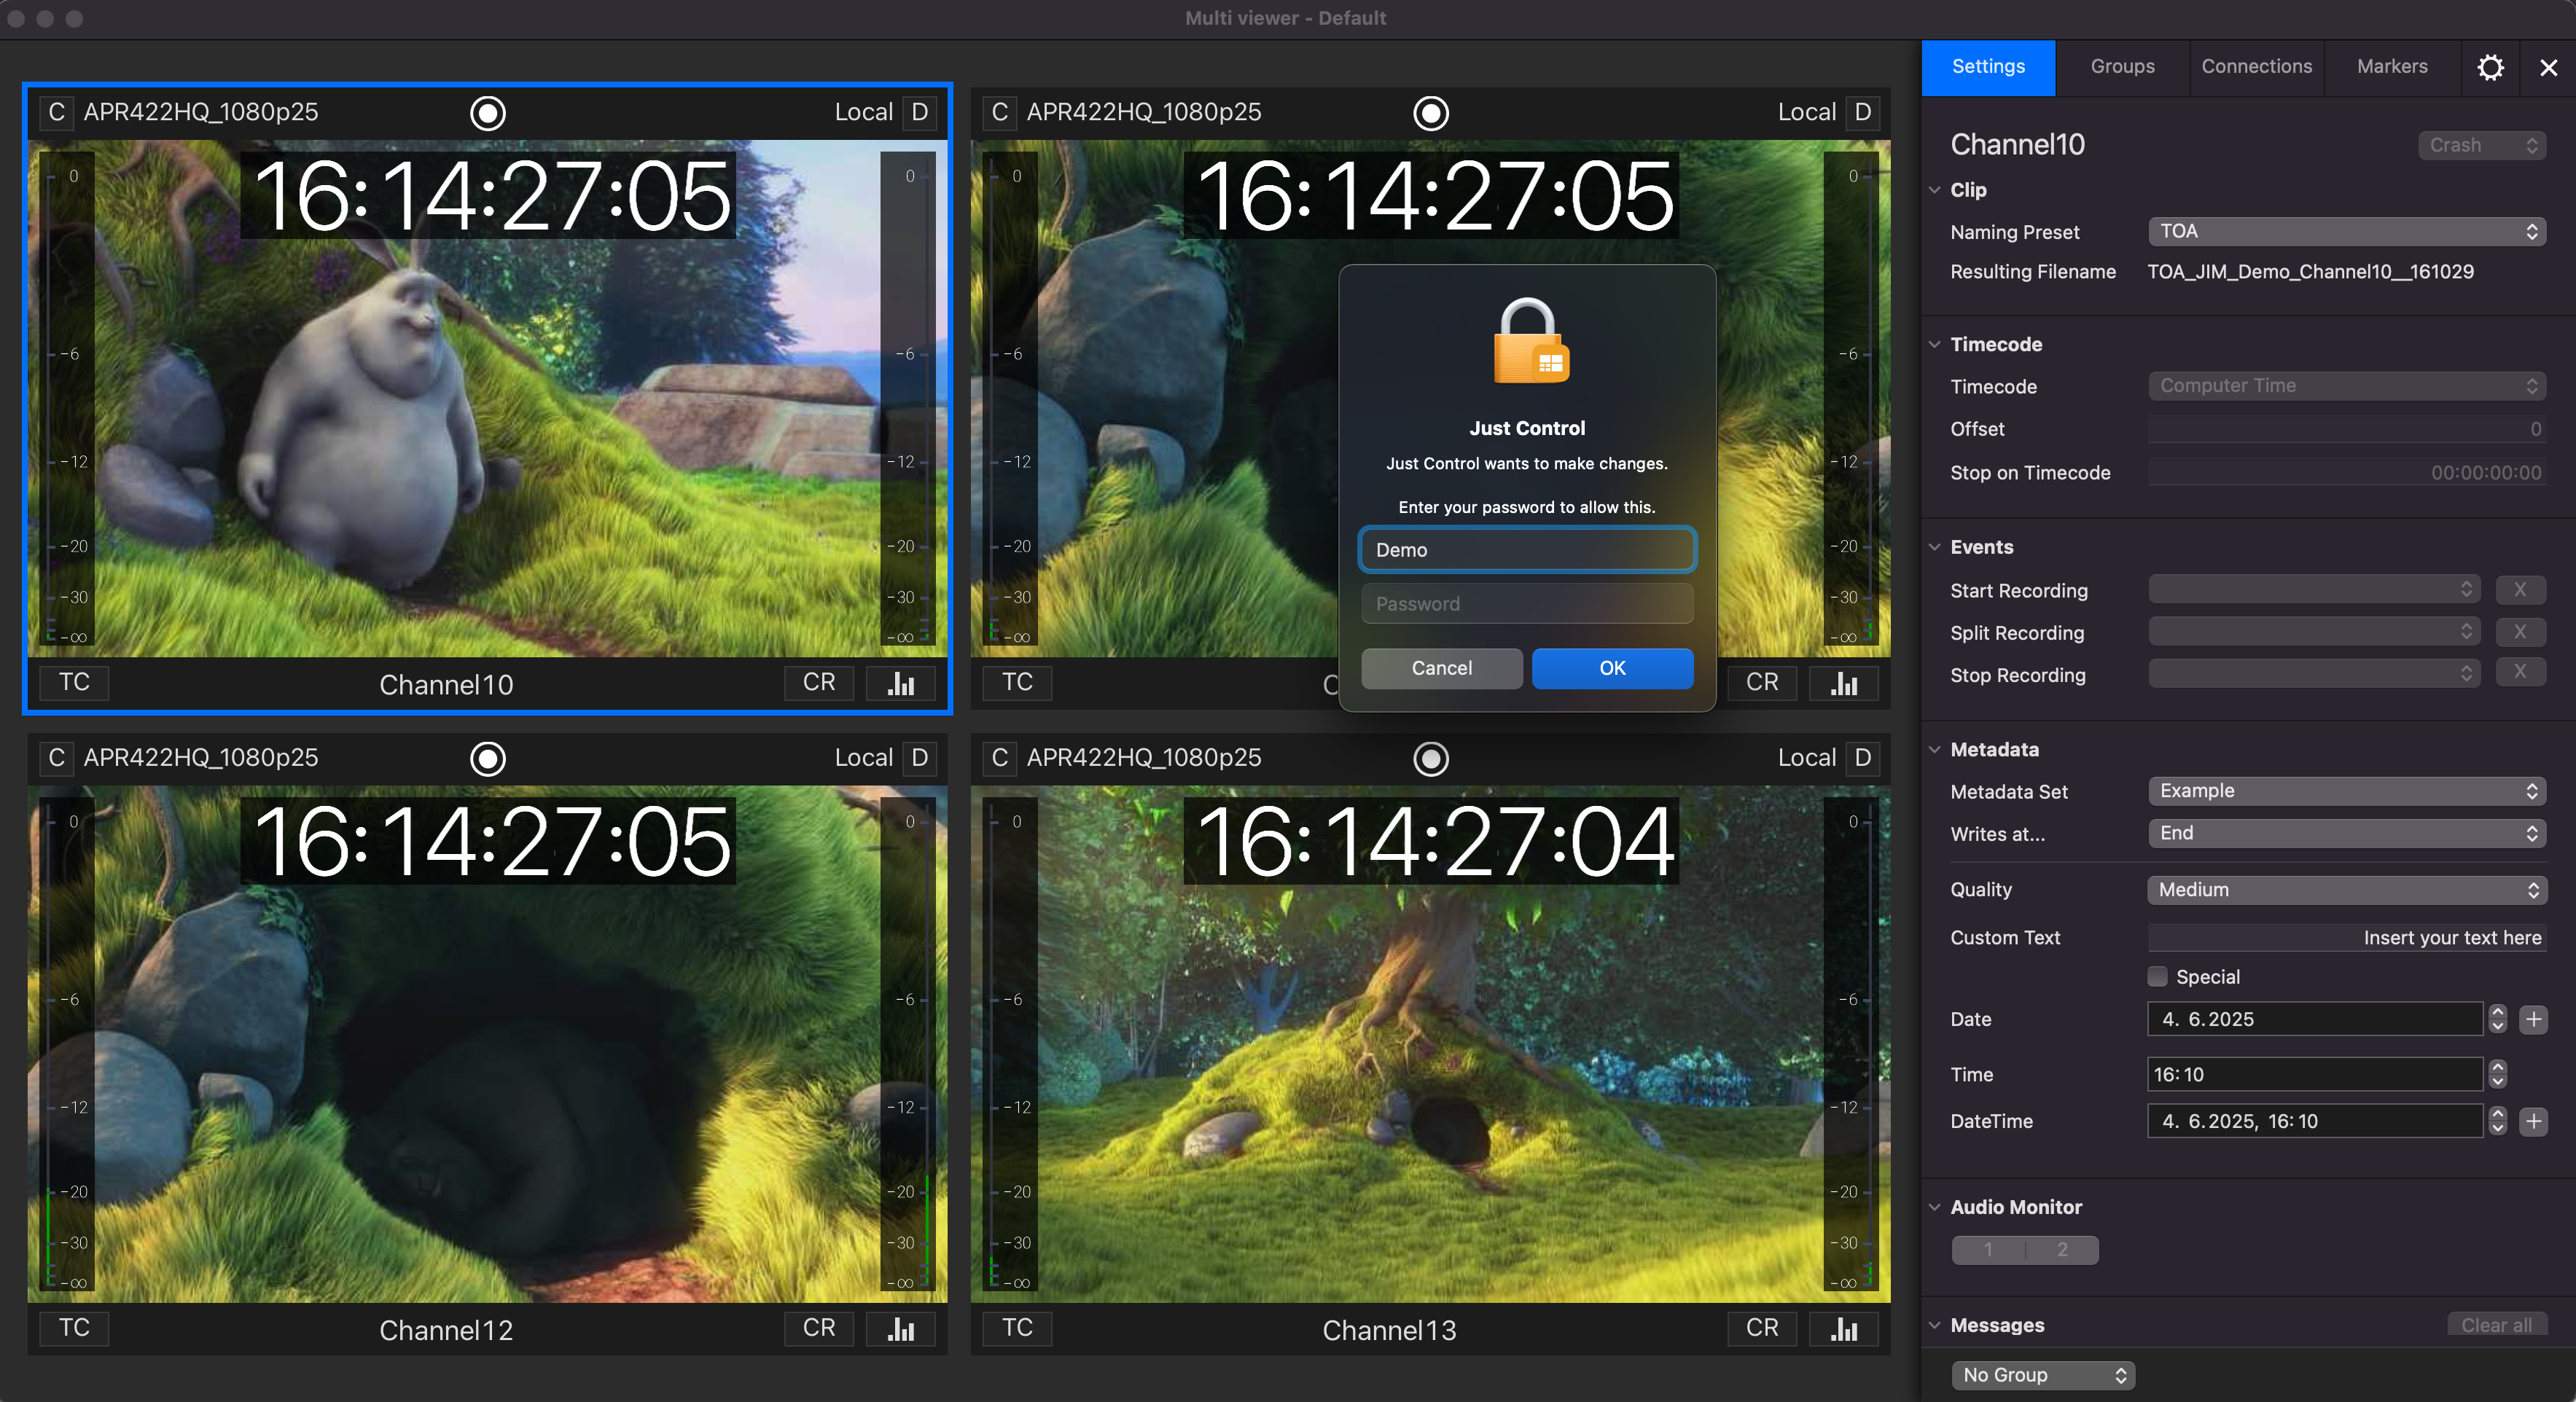Click the C button on Channel10 header
The image size is (2576, 1402).
57,112
